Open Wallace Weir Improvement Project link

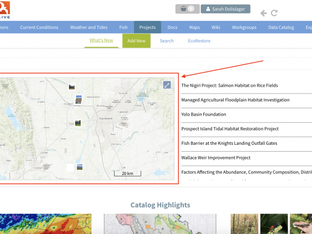(x=215, y=158)
